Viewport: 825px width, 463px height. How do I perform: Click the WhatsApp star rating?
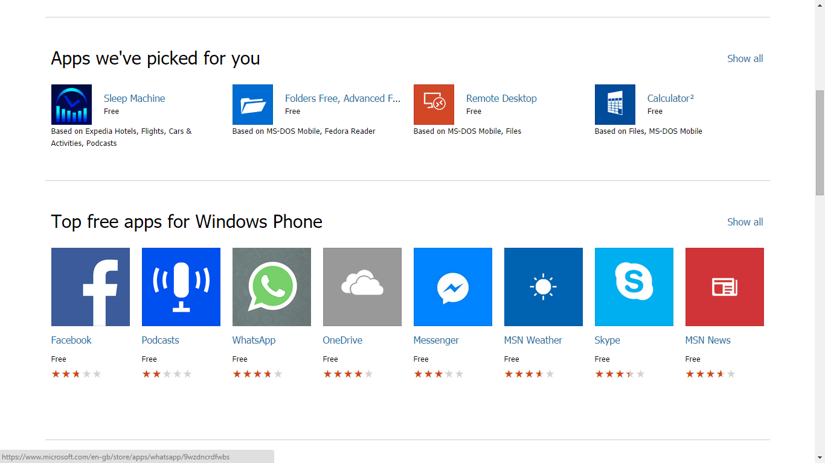point(257,374)
